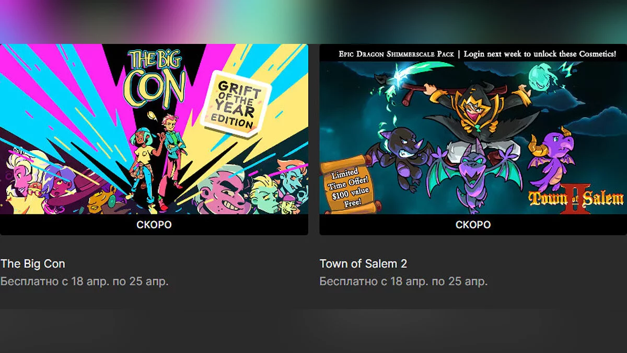Click the СКОРО banner under Town of Salem 2
627x353 pixels.
[473, 225]
